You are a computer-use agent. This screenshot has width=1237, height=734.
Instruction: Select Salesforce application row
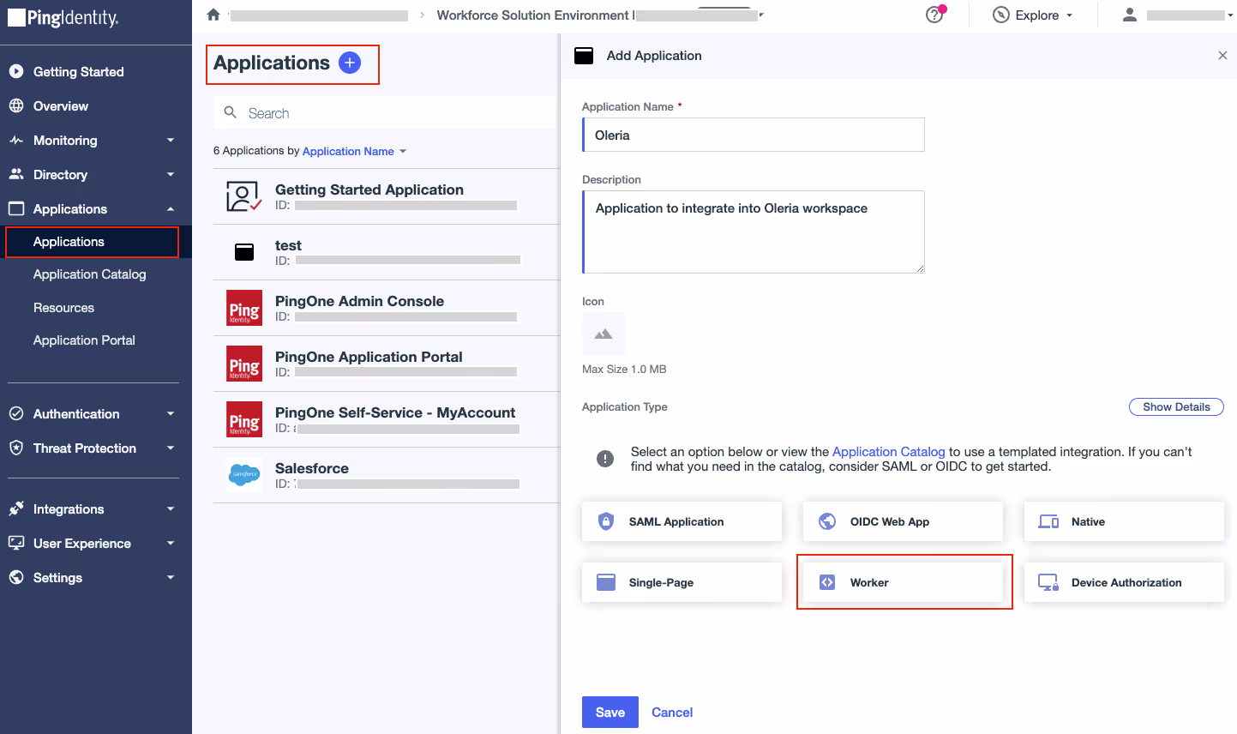point(387,475)
